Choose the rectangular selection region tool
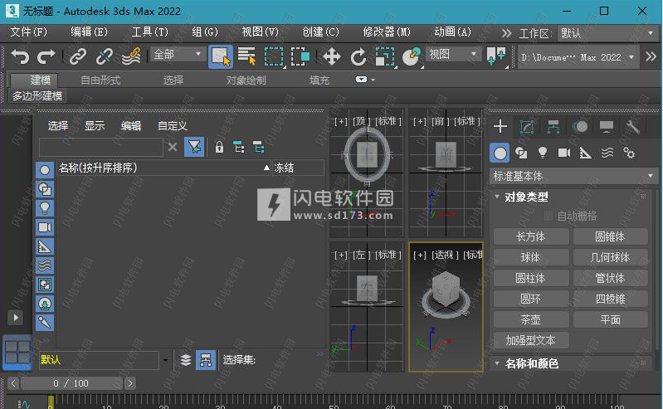 pyautogui.click(x=274, y=56)
